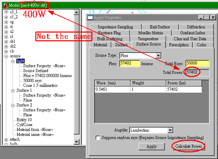Open the Diffraction tab
This screenshot has height=159, width=218.
[196, 27]
